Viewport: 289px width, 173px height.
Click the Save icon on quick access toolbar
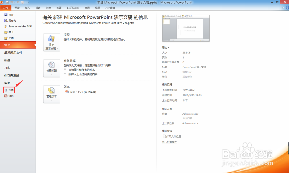[7, 3]
